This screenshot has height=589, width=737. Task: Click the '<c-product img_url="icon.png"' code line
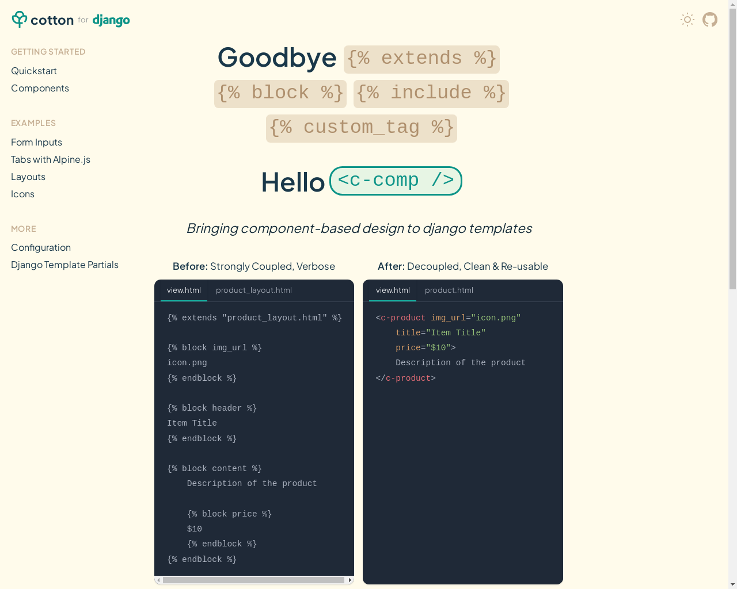[448, 318]
